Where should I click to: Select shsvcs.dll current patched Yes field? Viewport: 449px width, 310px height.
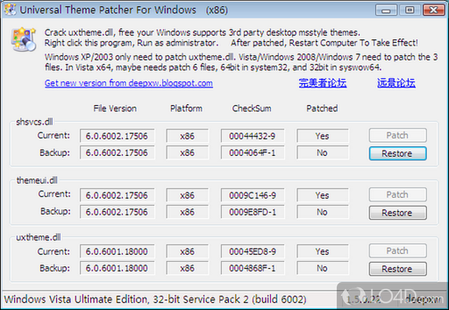[x=323, y=136]
